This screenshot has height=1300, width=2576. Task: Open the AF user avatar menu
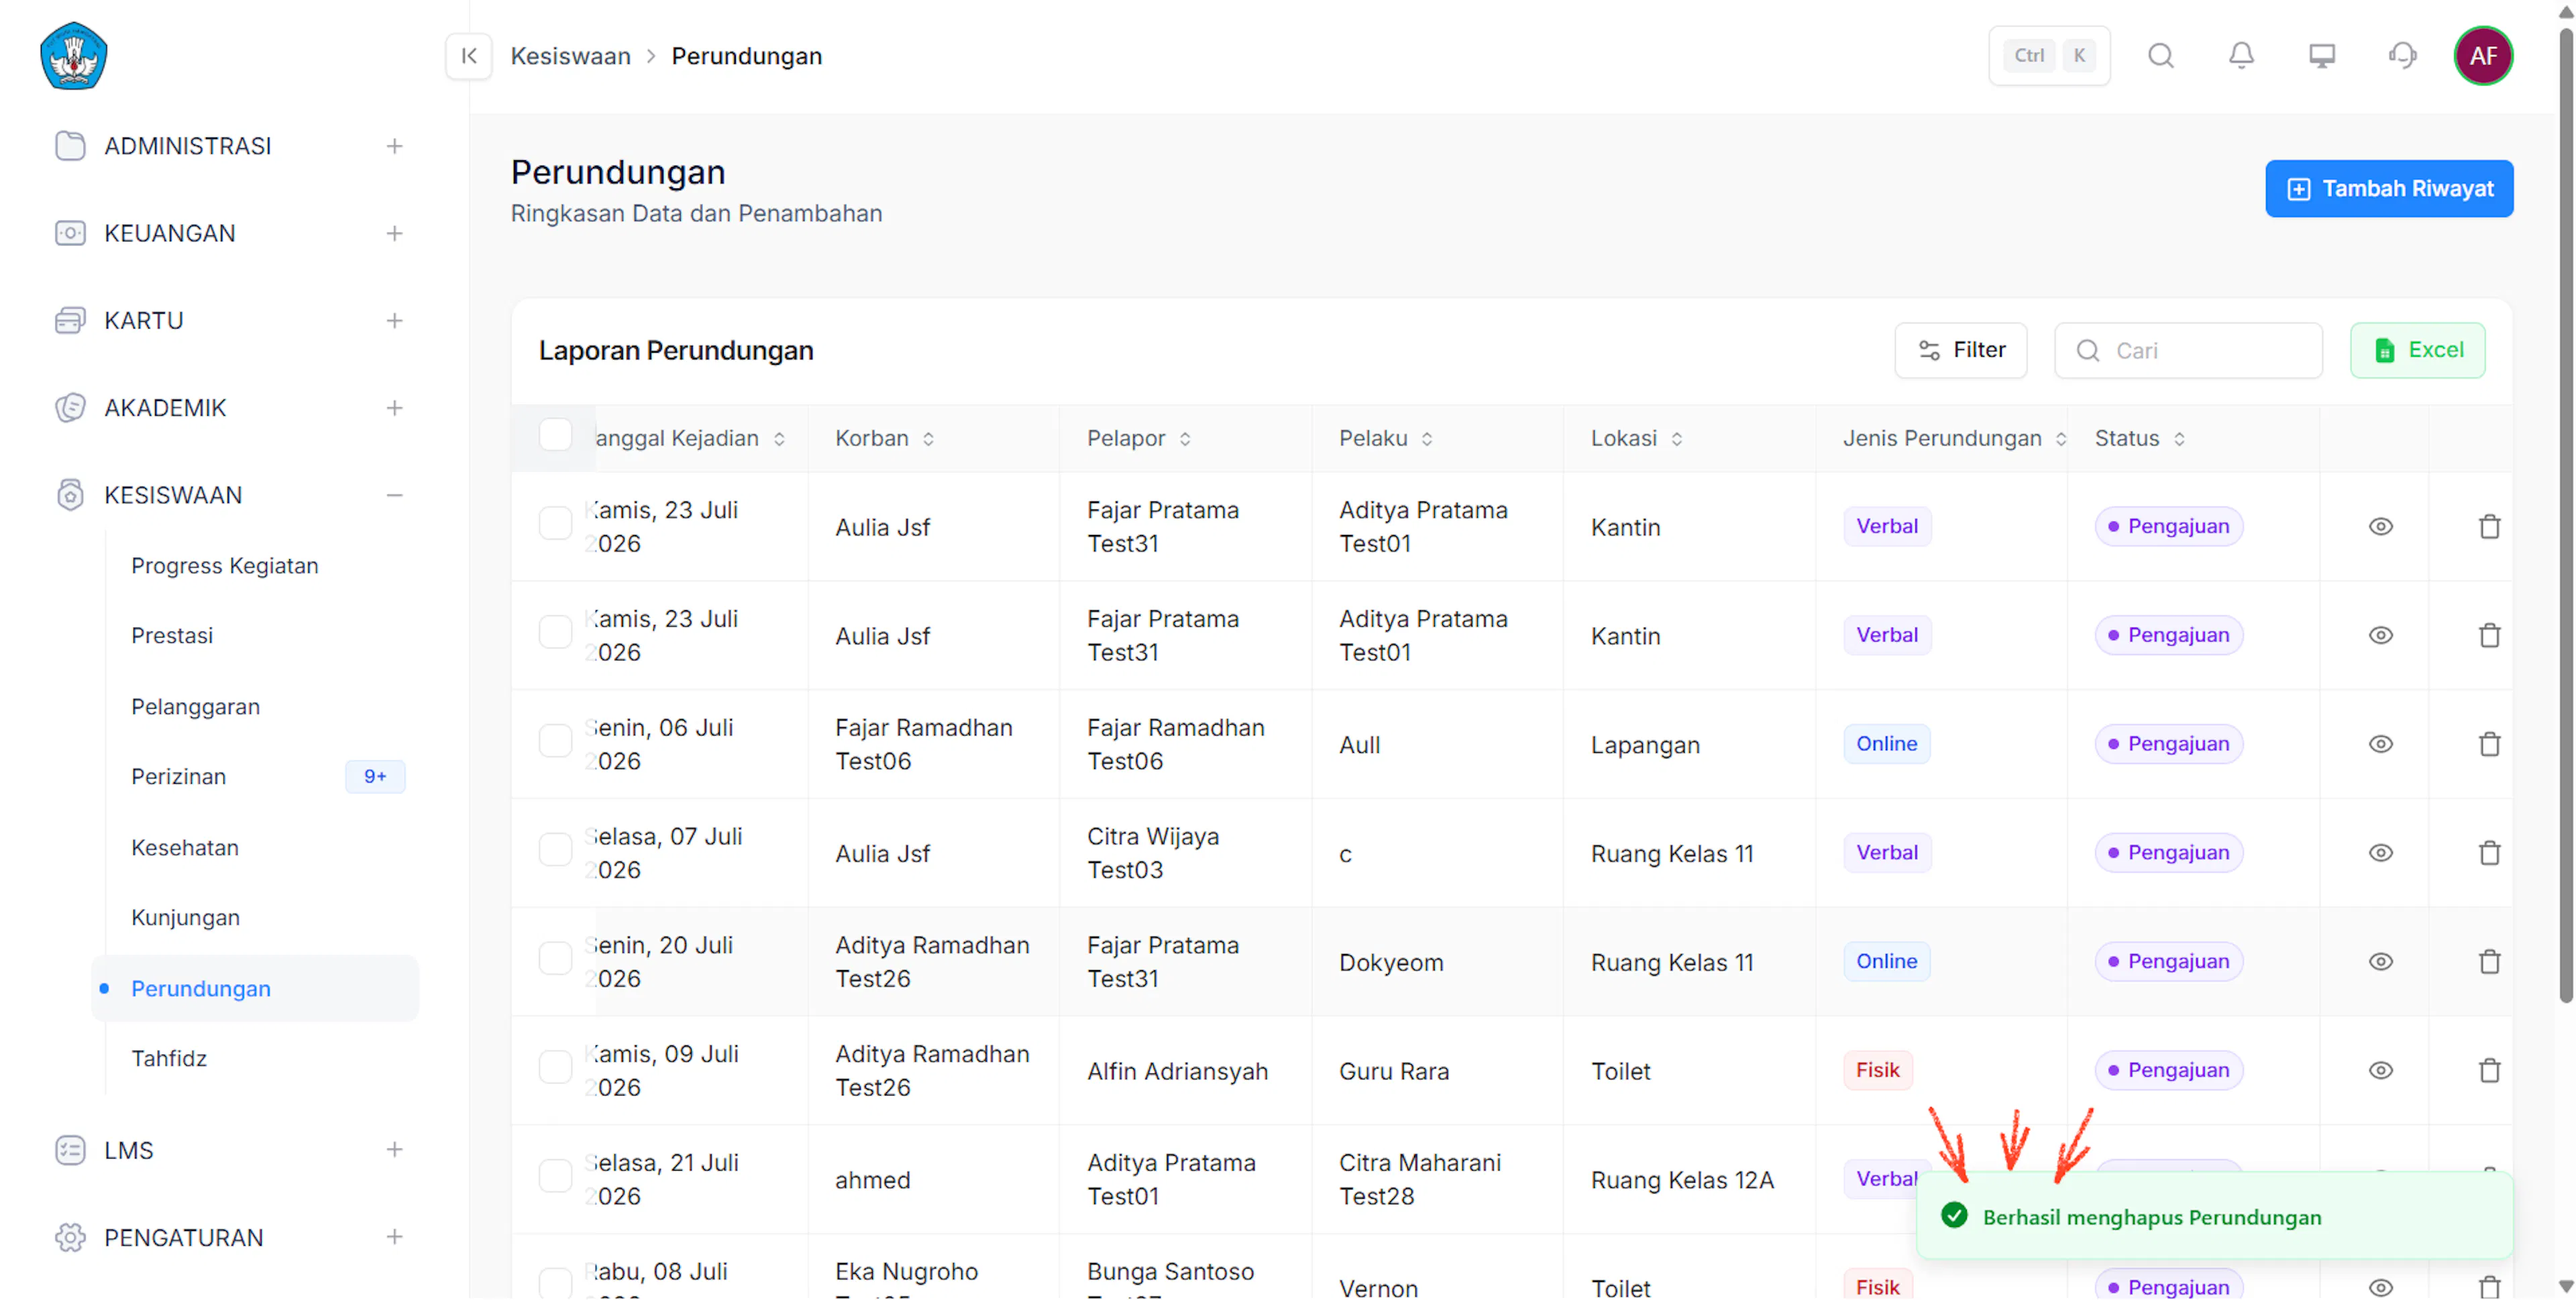pyautogui.click(x=2483, y=56)
